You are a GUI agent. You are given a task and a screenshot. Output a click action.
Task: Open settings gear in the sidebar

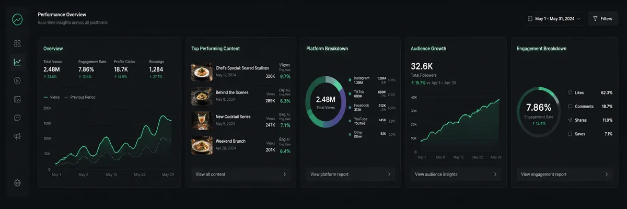tap(17, 183)
